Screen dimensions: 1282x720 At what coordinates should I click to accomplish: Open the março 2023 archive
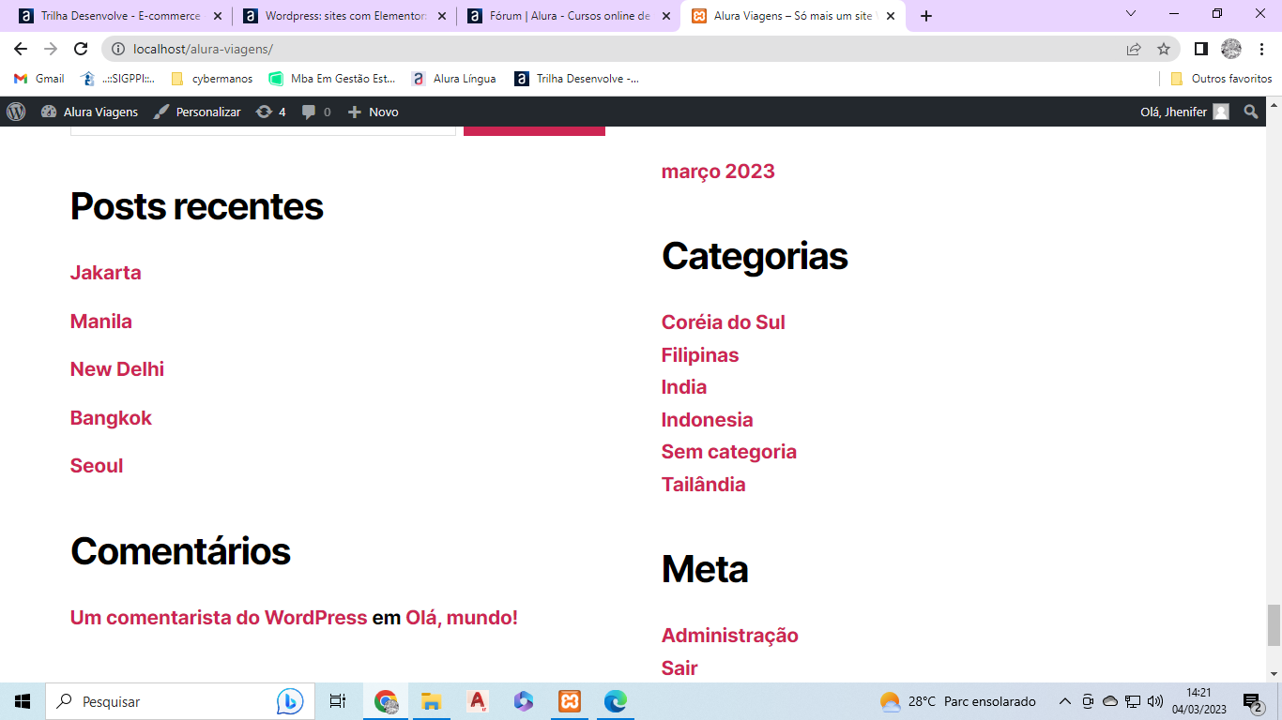click(718, 172)
